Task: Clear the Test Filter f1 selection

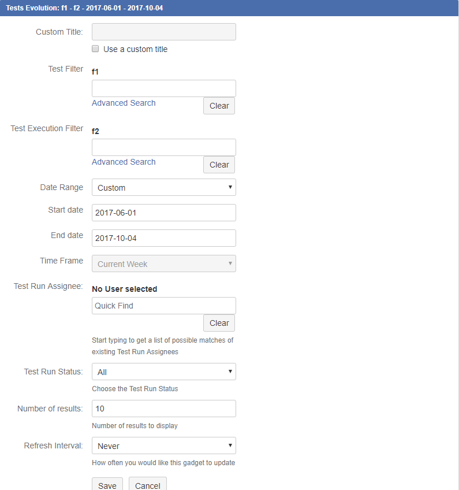Action: coord(219,106)
